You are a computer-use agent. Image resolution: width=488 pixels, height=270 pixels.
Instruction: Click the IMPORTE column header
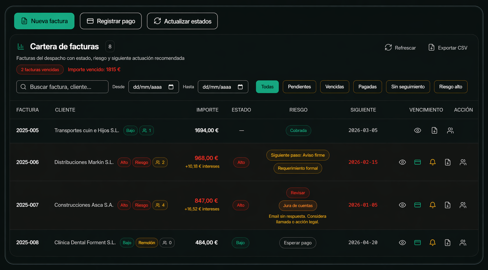[208, 110]
